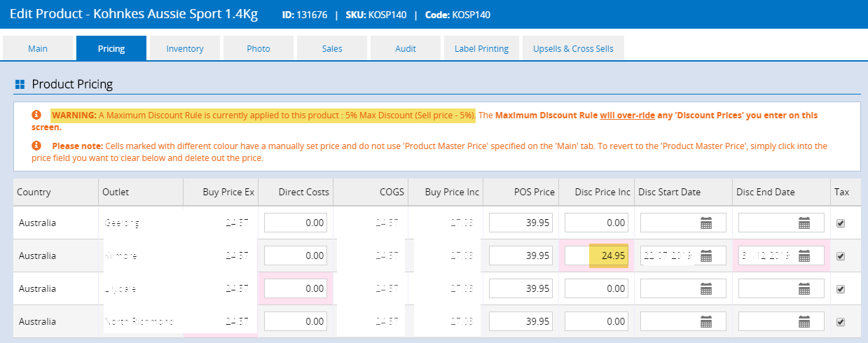This screenshot has height=343, width=868.
Task: Open Disc Start Date calendar for Geelong row
Action: point(706,223)
